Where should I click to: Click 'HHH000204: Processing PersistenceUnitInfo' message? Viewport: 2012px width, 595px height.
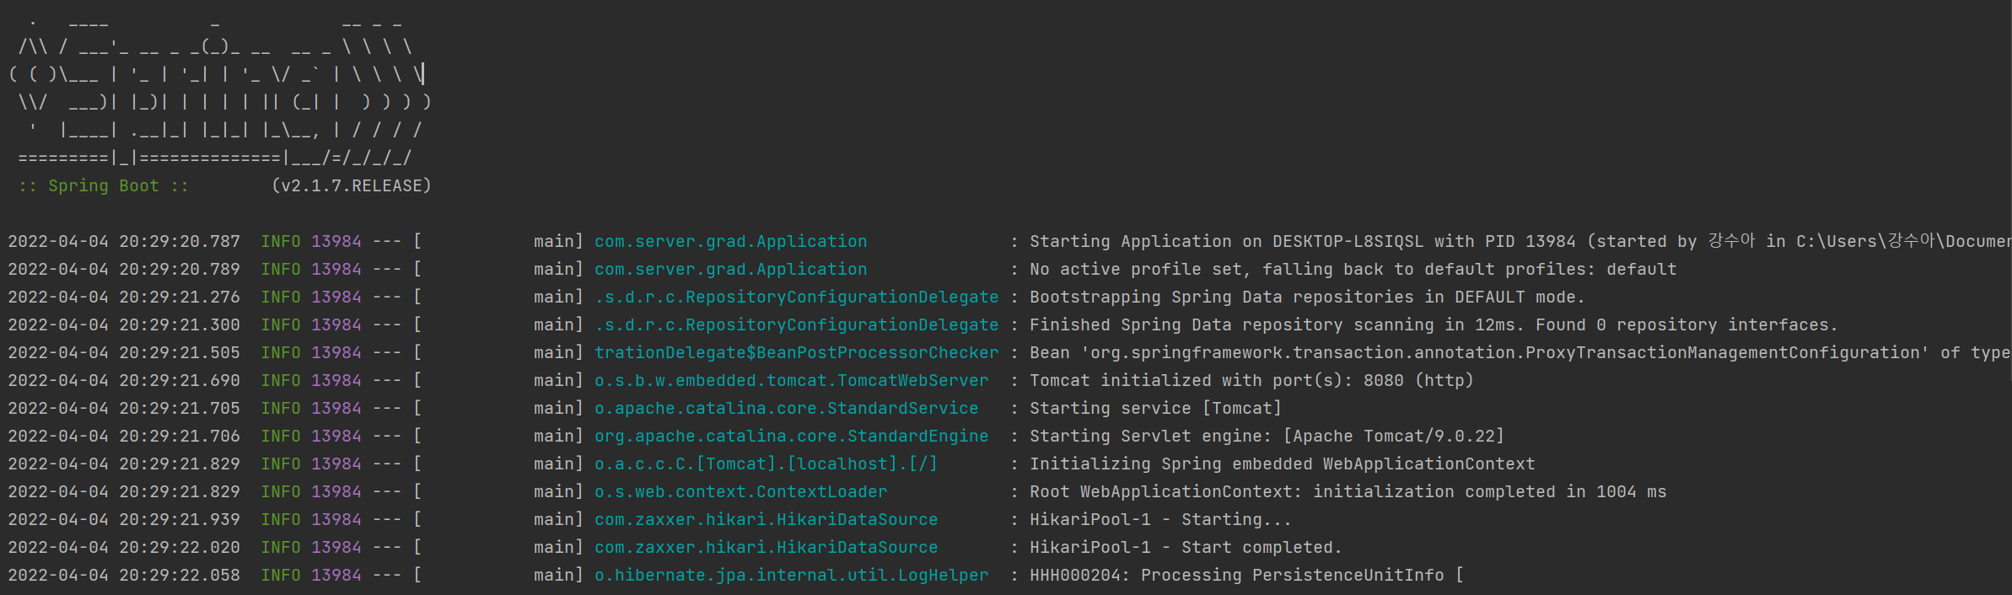(x=1246, y=575)
